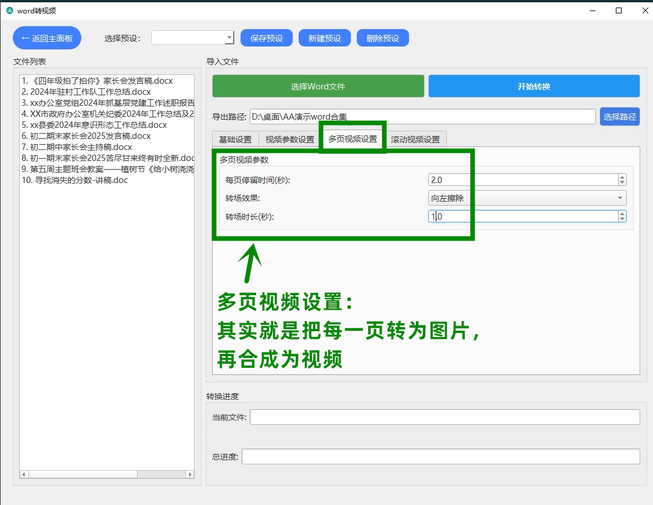Viewport: 653px width, 505px height.
Task: Select the 多页视频设置 tab
Action: point(353,139)
